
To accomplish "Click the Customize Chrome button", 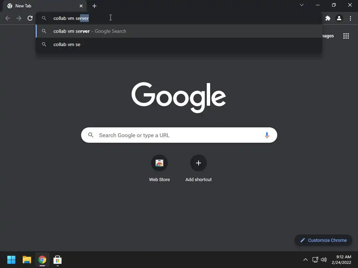I will (x=323, y=240).
